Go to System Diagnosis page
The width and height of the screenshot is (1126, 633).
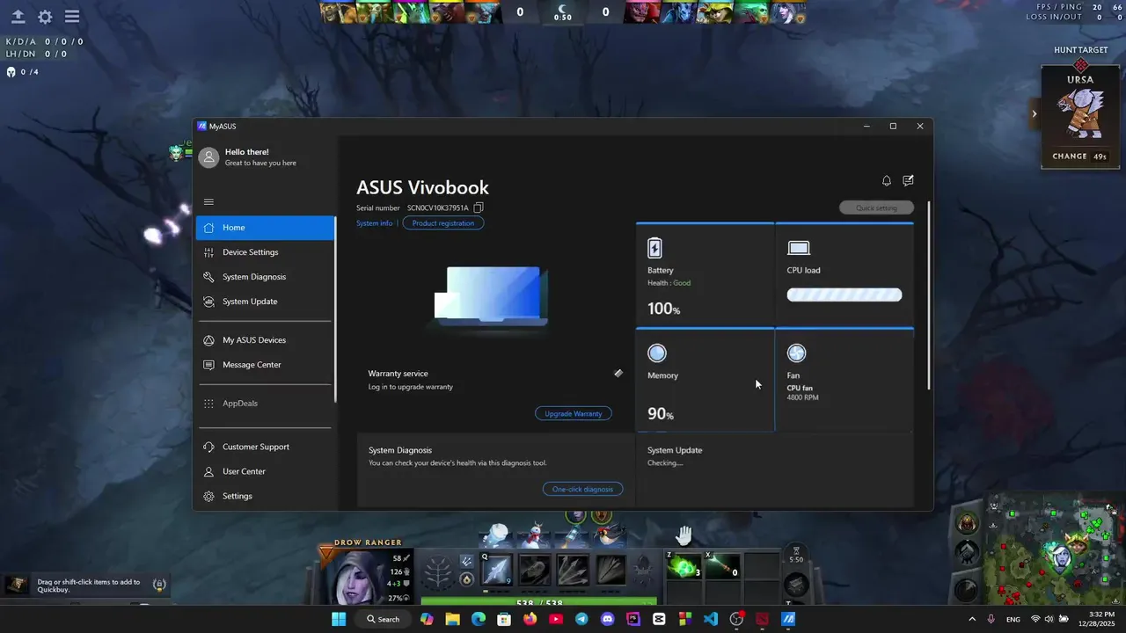pos(265,277)
